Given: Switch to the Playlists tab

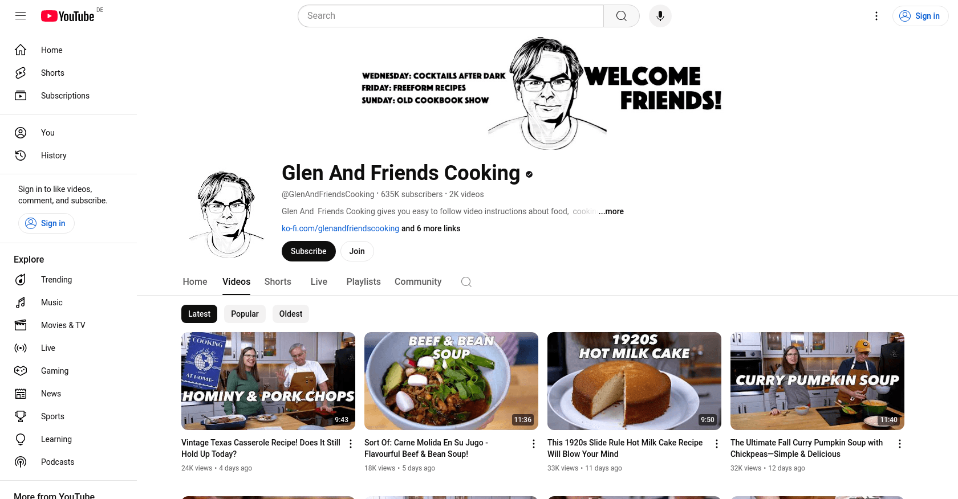Looking at the screenshot, I should (363, 282).
